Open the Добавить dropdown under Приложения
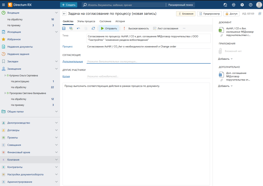263x186 pixels. (x=225, y=59)
